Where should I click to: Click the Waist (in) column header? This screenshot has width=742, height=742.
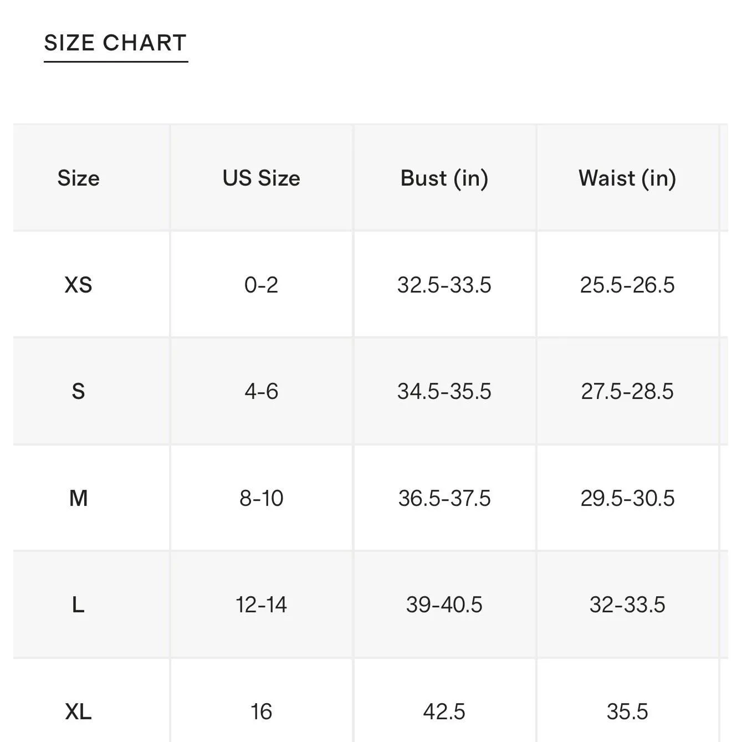coord(627,178)
